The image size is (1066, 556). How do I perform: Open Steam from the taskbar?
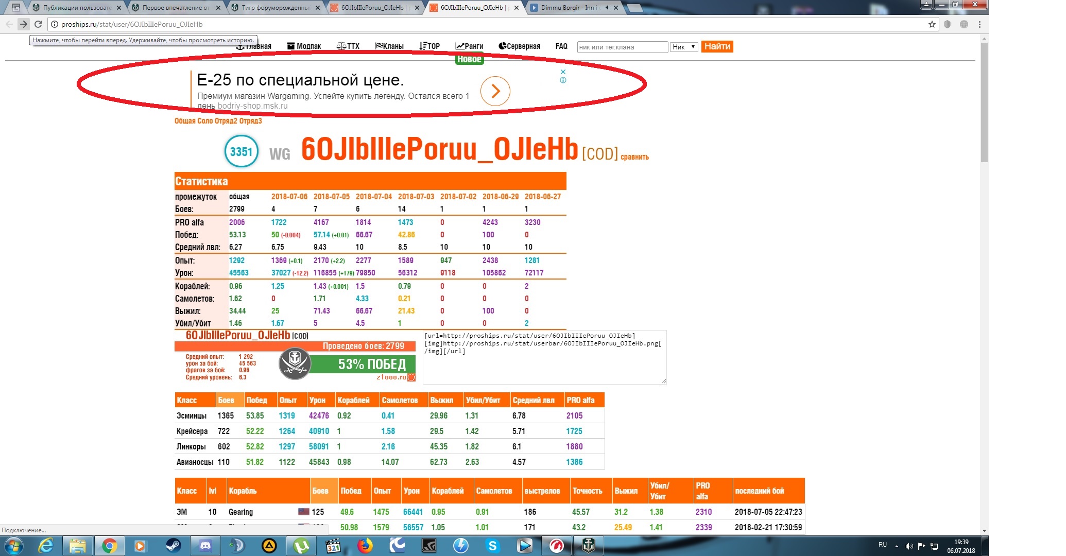tap(173, 546)
